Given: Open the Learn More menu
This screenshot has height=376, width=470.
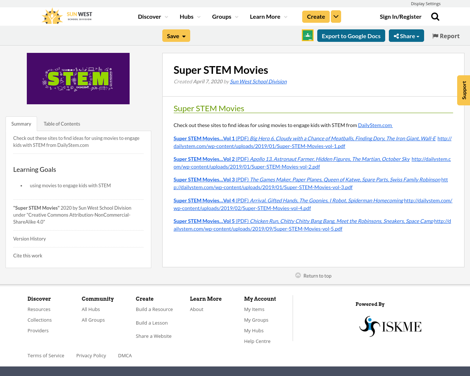Looking at the screenshot, I should 268,16.
